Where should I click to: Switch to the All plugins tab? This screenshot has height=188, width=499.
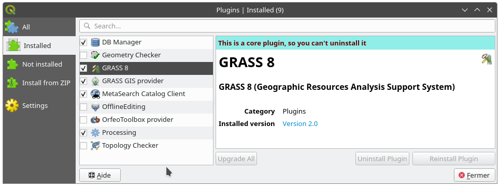[x=39, y=27]
